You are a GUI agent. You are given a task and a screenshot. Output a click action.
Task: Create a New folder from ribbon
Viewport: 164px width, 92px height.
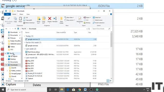tap(61, 20)
